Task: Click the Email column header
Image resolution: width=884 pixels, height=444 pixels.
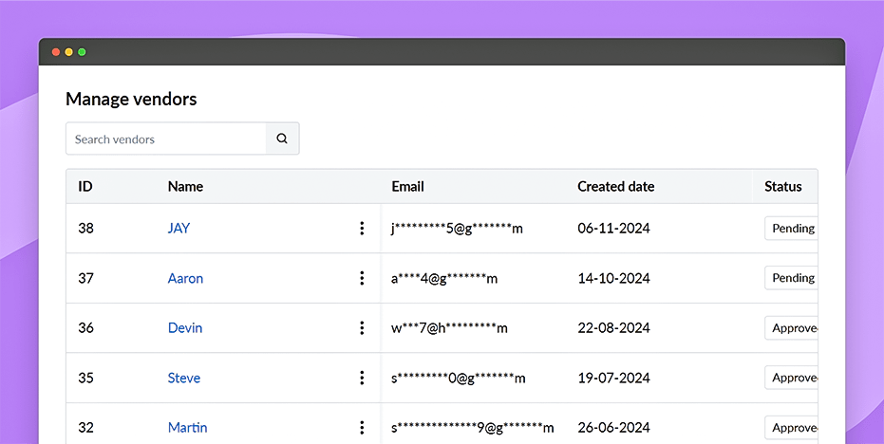Action: (x=407, y=187)
